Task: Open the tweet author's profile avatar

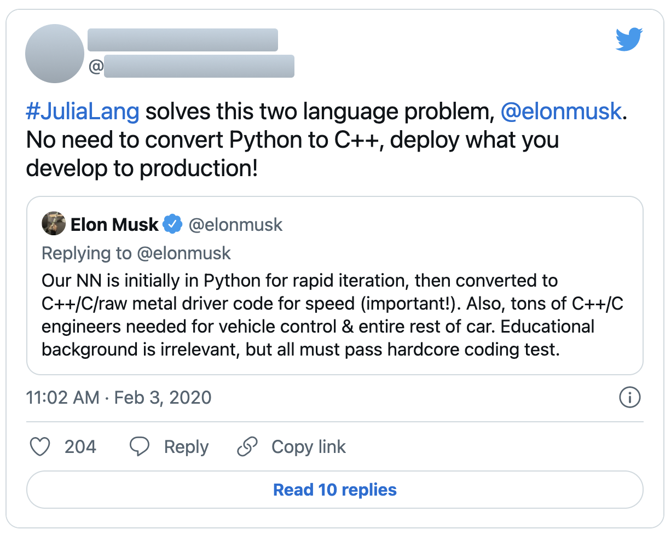Action: pyautogui.click(x=54, y=54)
